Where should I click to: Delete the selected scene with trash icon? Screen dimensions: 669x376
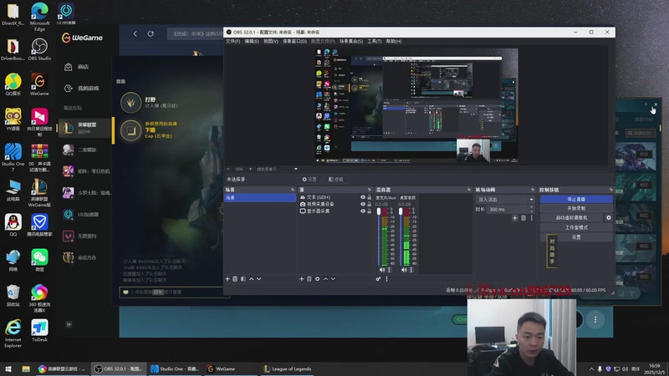tap(235, 279)
